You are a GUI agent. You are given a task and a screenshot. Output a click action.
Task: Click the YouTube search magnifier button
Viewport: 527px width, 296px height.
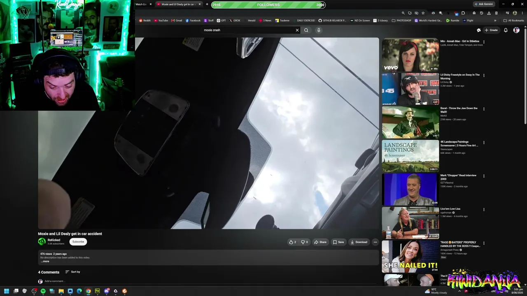tap(306, 30)
